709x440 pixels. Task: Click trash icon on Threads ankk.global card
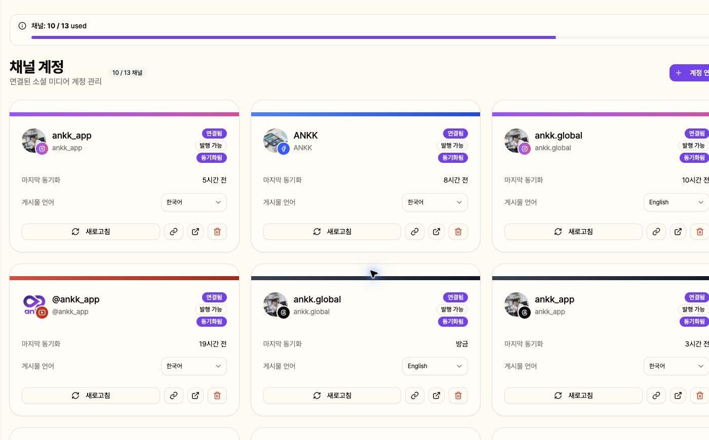pyautogui.click(x=458, y=395)
